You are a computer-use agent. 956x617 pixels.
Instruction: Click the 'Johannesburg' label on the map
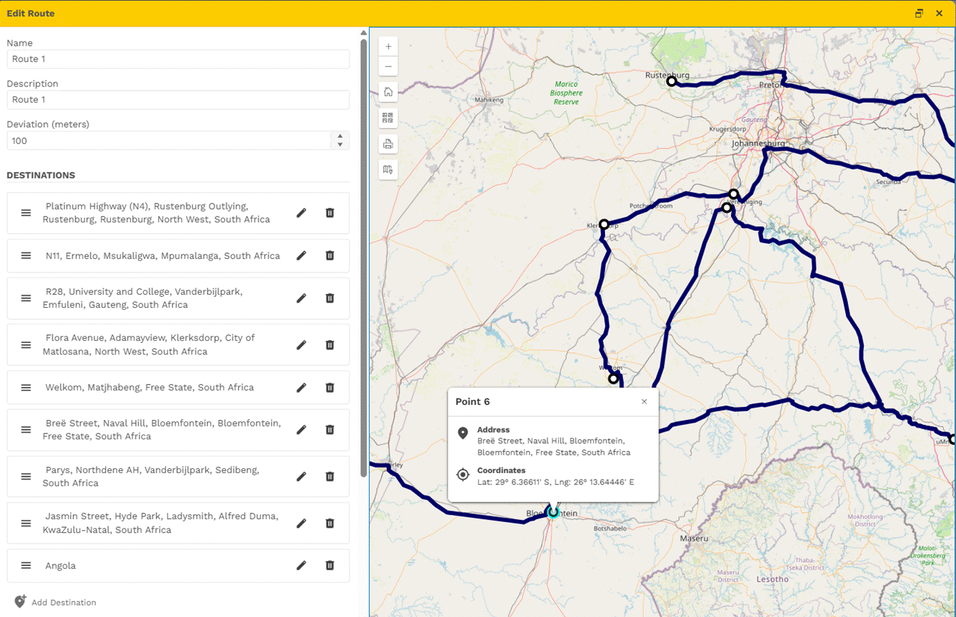758,144
